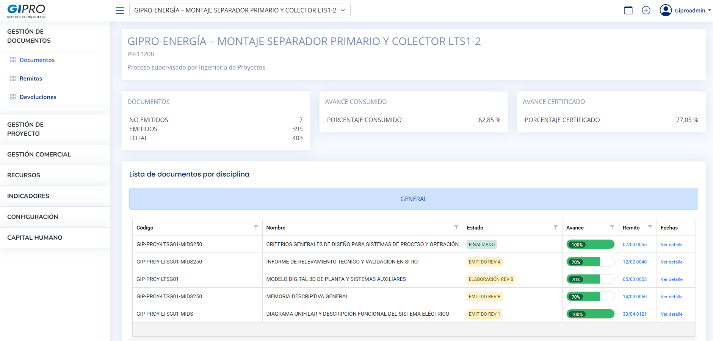Viewport: 713px width, 341px height.
Task: Click the grid icon beside Devoluciones
Action: click(x=13, y=97)
